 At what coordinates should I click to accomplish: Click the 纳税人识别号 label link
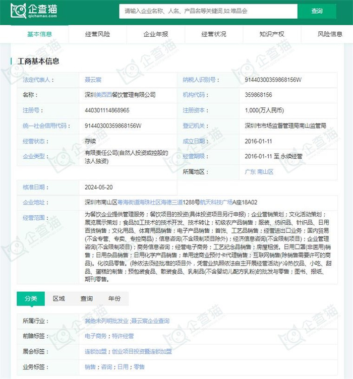(x=199, y=80)
